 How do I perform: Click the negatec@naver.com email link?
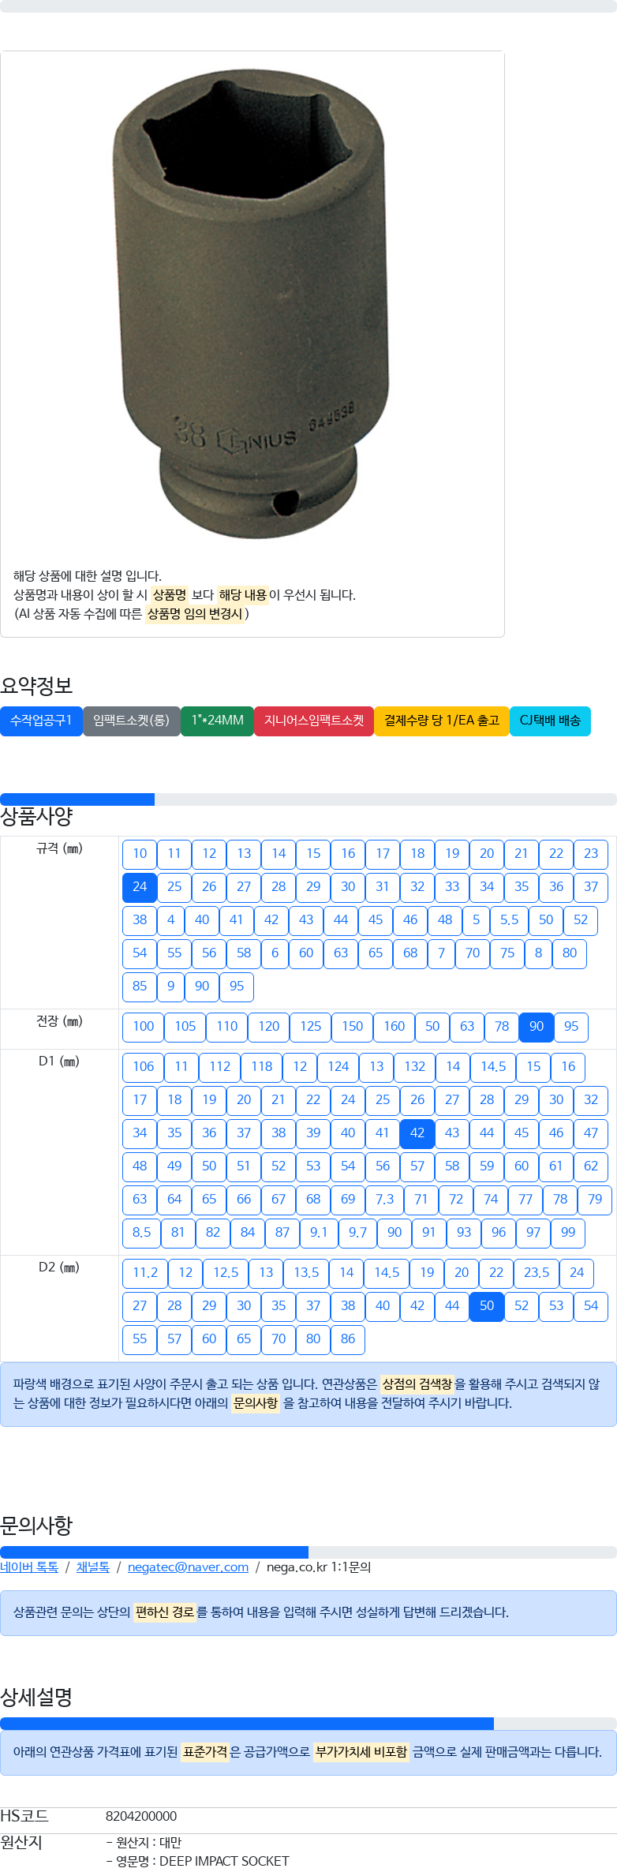188,1567
